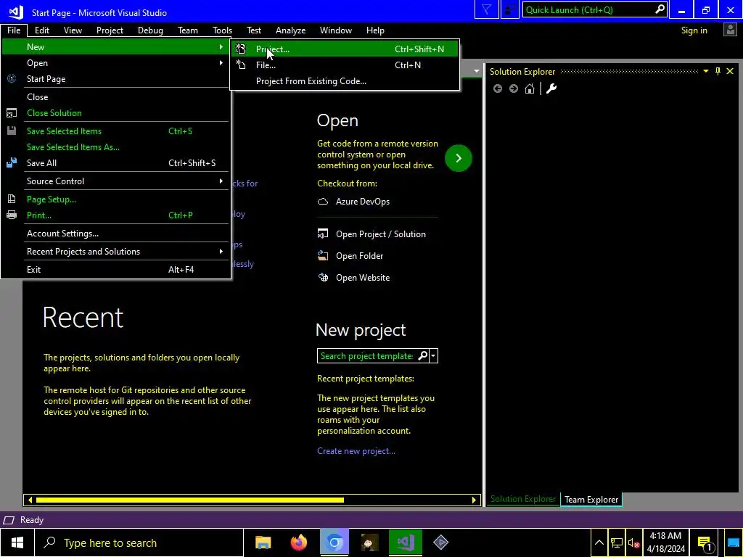Switch to Chrome in the taskbar
743x557 pixels.
click(x=334, y=542)
